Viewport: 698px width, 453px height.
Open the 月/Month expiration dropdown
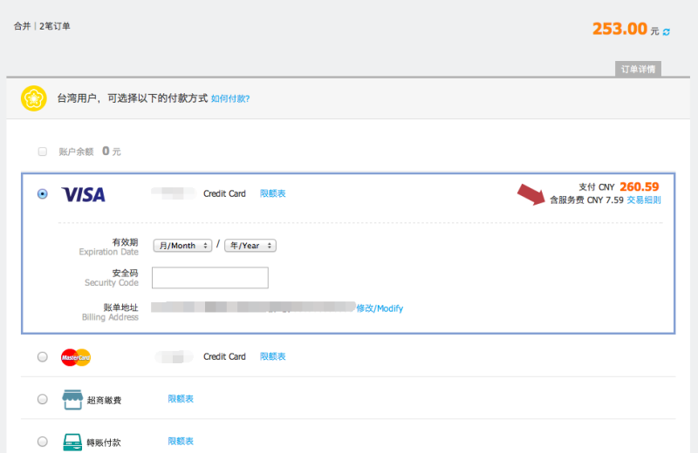[x=182, y=246]
